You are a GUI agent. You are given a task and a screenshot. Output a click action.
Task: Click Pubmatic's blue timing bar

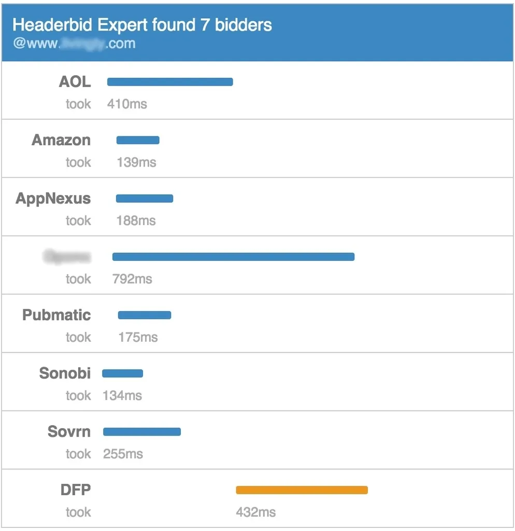tap(145, 315)
